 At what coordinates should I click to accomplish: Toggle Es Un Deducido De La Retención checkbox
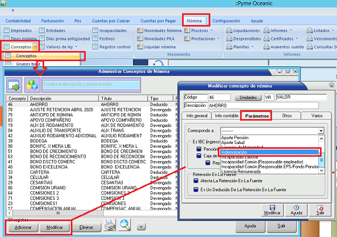pyautogui.click(x=195, y=189)
